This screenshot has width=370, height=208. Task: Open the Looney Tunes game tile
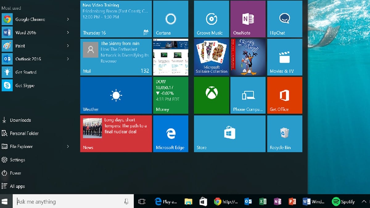(248, 57)
